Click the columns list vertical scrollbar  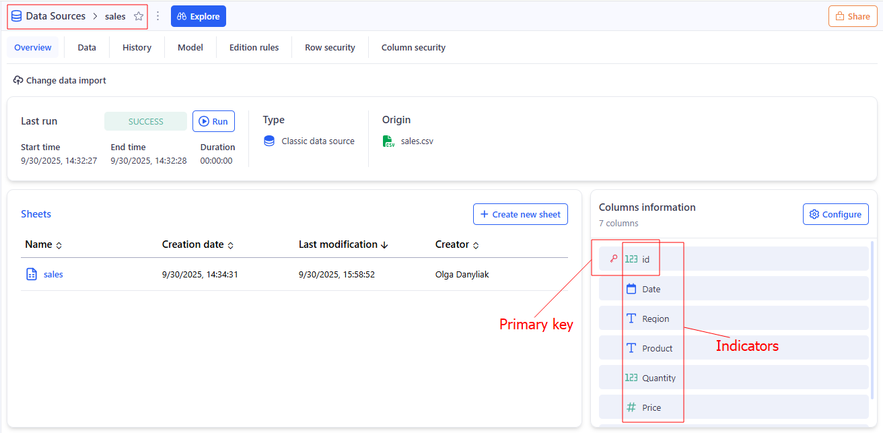click(x=872, y=303)
